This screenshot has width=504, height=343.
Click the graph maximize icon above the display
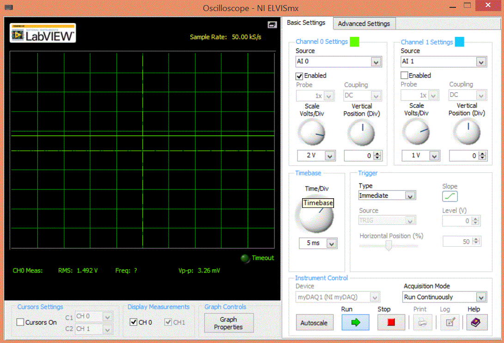click(x=272, y=24)
